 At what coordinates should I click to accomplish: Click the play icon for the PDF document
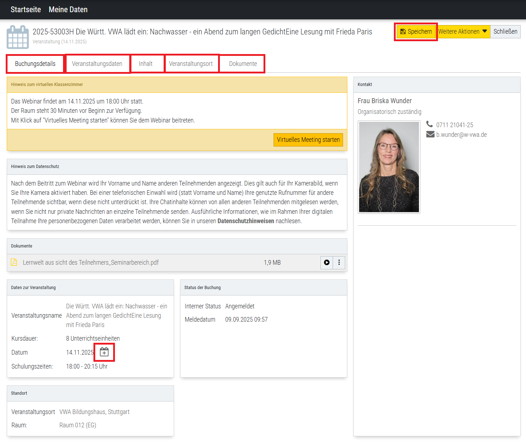(x=327, y=263)
